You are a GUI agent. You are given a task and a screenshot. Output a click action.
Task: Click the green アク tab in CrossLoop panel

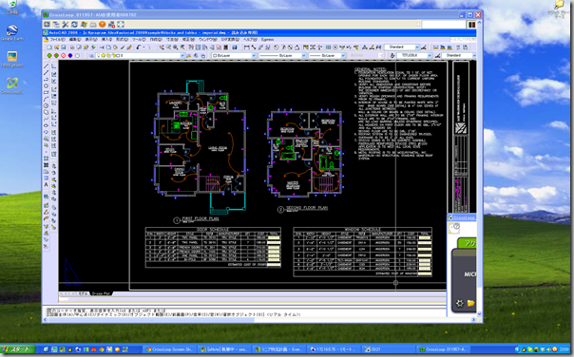pyautogui.click(x=468, y=243)
